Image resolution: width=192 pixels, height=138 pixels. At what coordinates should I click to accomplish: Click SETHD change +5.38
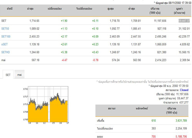64,52
